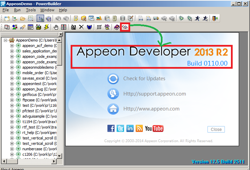This screenshot has width=250, height=170.
Task: Click the Check for Updates link
Action: pos(144,79)
